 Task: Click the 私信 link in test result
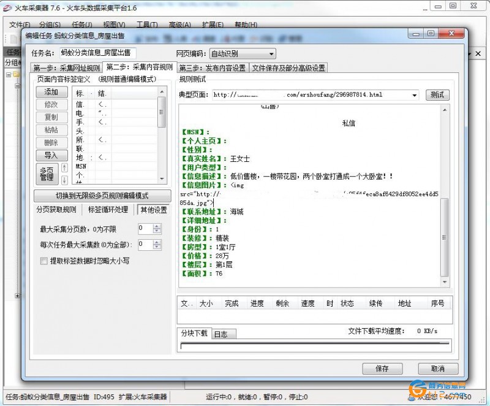coord(349,123)
